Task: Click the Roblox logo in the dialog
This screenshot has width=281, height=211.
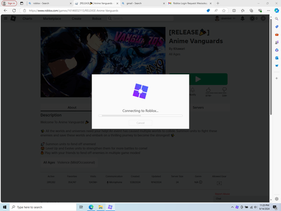Action: pyautogui.click(x=140, y=91)
